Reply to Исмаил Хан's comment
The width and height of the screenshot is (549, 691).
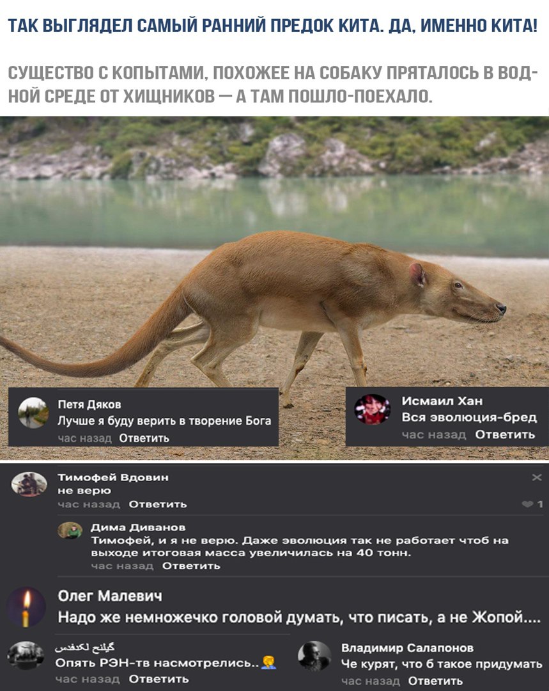[x=505, y=434]
